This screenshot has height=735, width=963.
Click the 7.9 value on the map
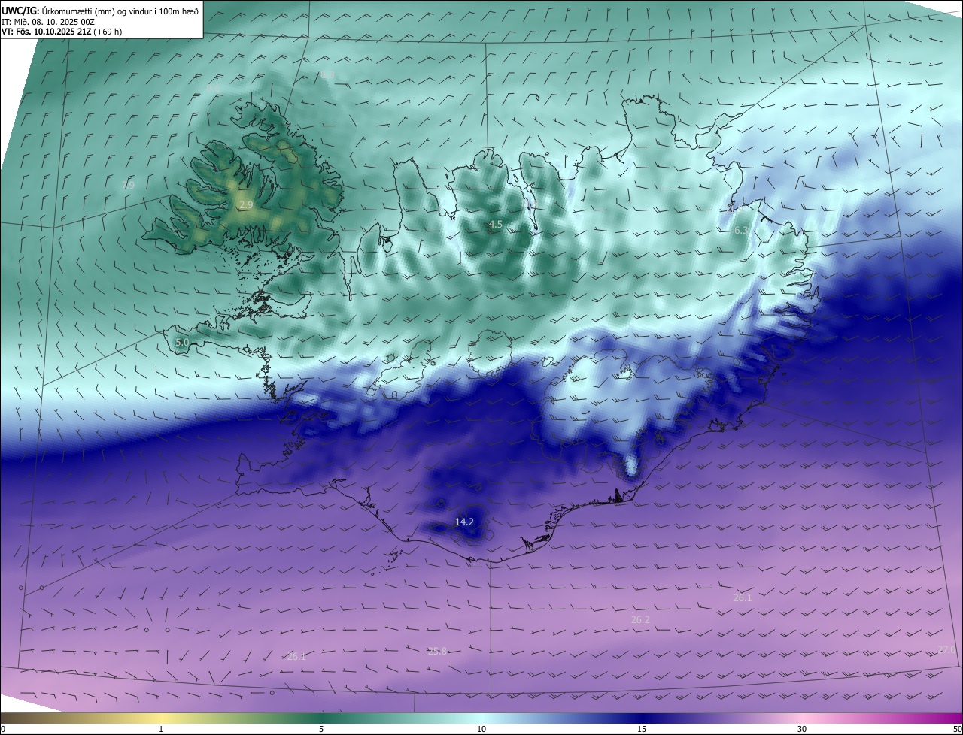(x=128, y=185)
